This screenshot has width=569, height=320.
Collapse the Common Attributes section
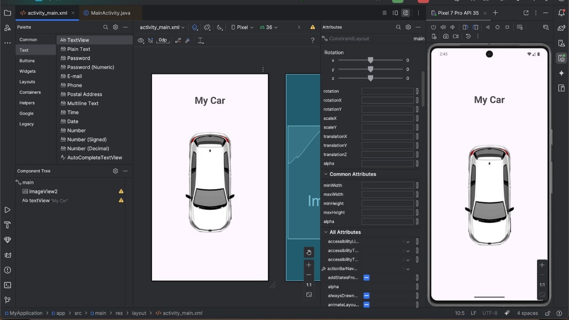click(326, 174)
